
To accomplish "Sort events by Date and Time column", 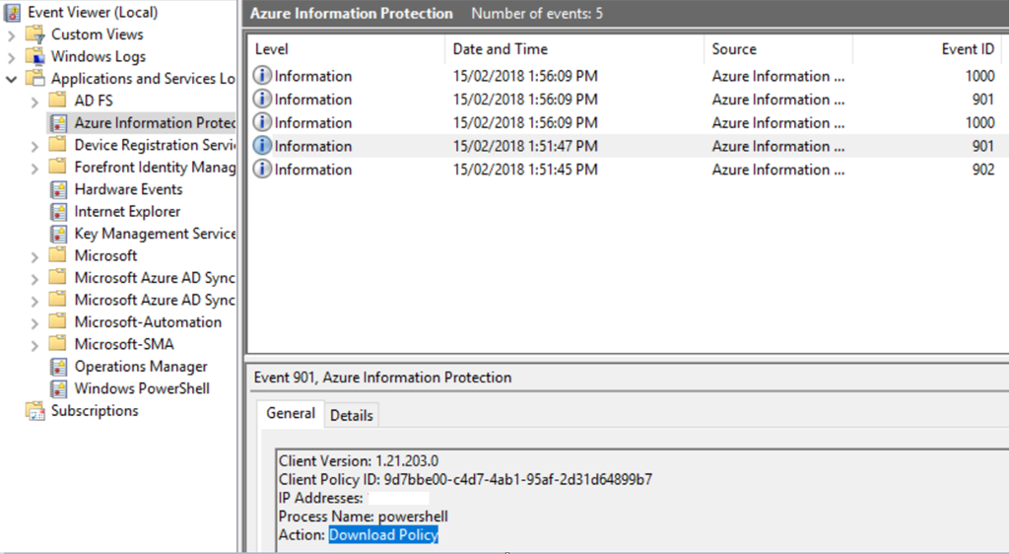I will tap(500, 49).
